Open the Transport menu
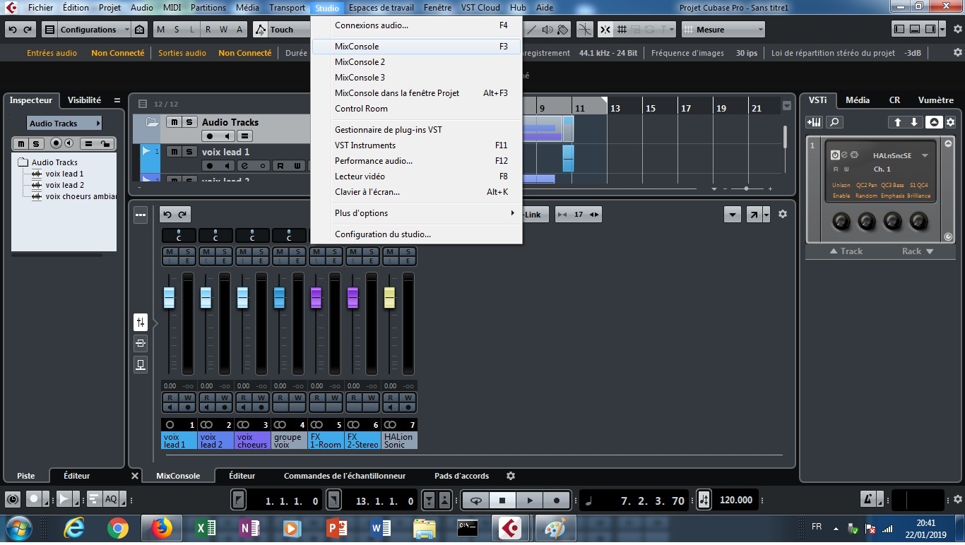This screenshot has height=545, width=965. click(x=287, y=8)
